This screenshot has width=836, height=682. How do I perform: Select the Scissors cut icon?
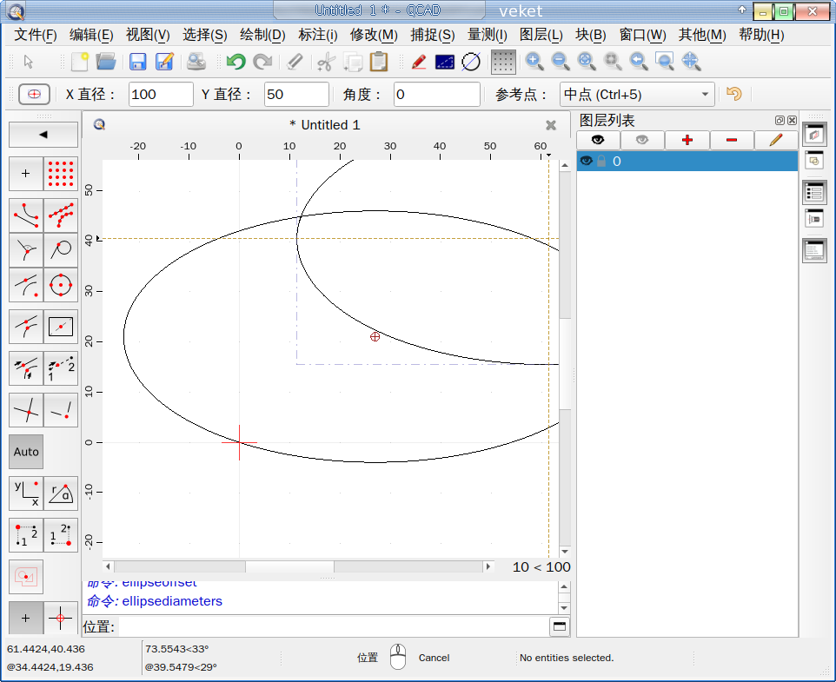(x=326, y=62)
